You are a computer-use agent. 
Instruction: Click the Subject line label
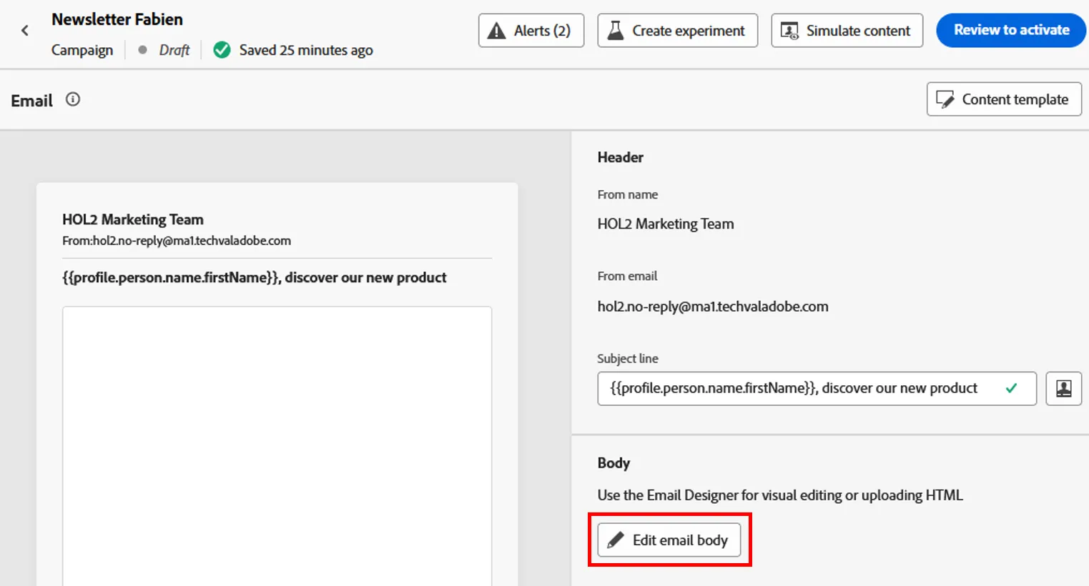pos(628,359)
